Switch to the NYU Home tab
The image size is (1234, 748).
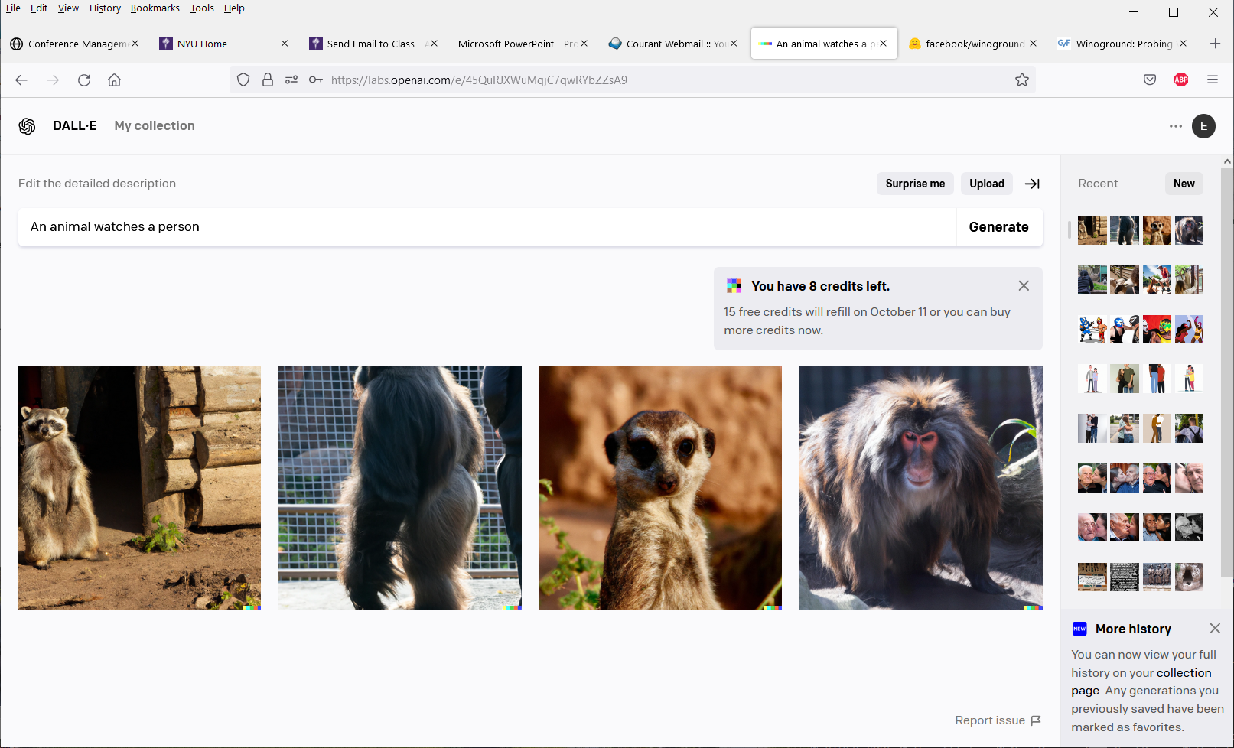203,44
